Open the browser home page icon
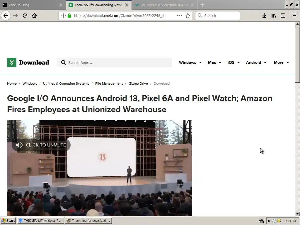Viewport: 300px width, 225px height. click(x=34, y=16)
